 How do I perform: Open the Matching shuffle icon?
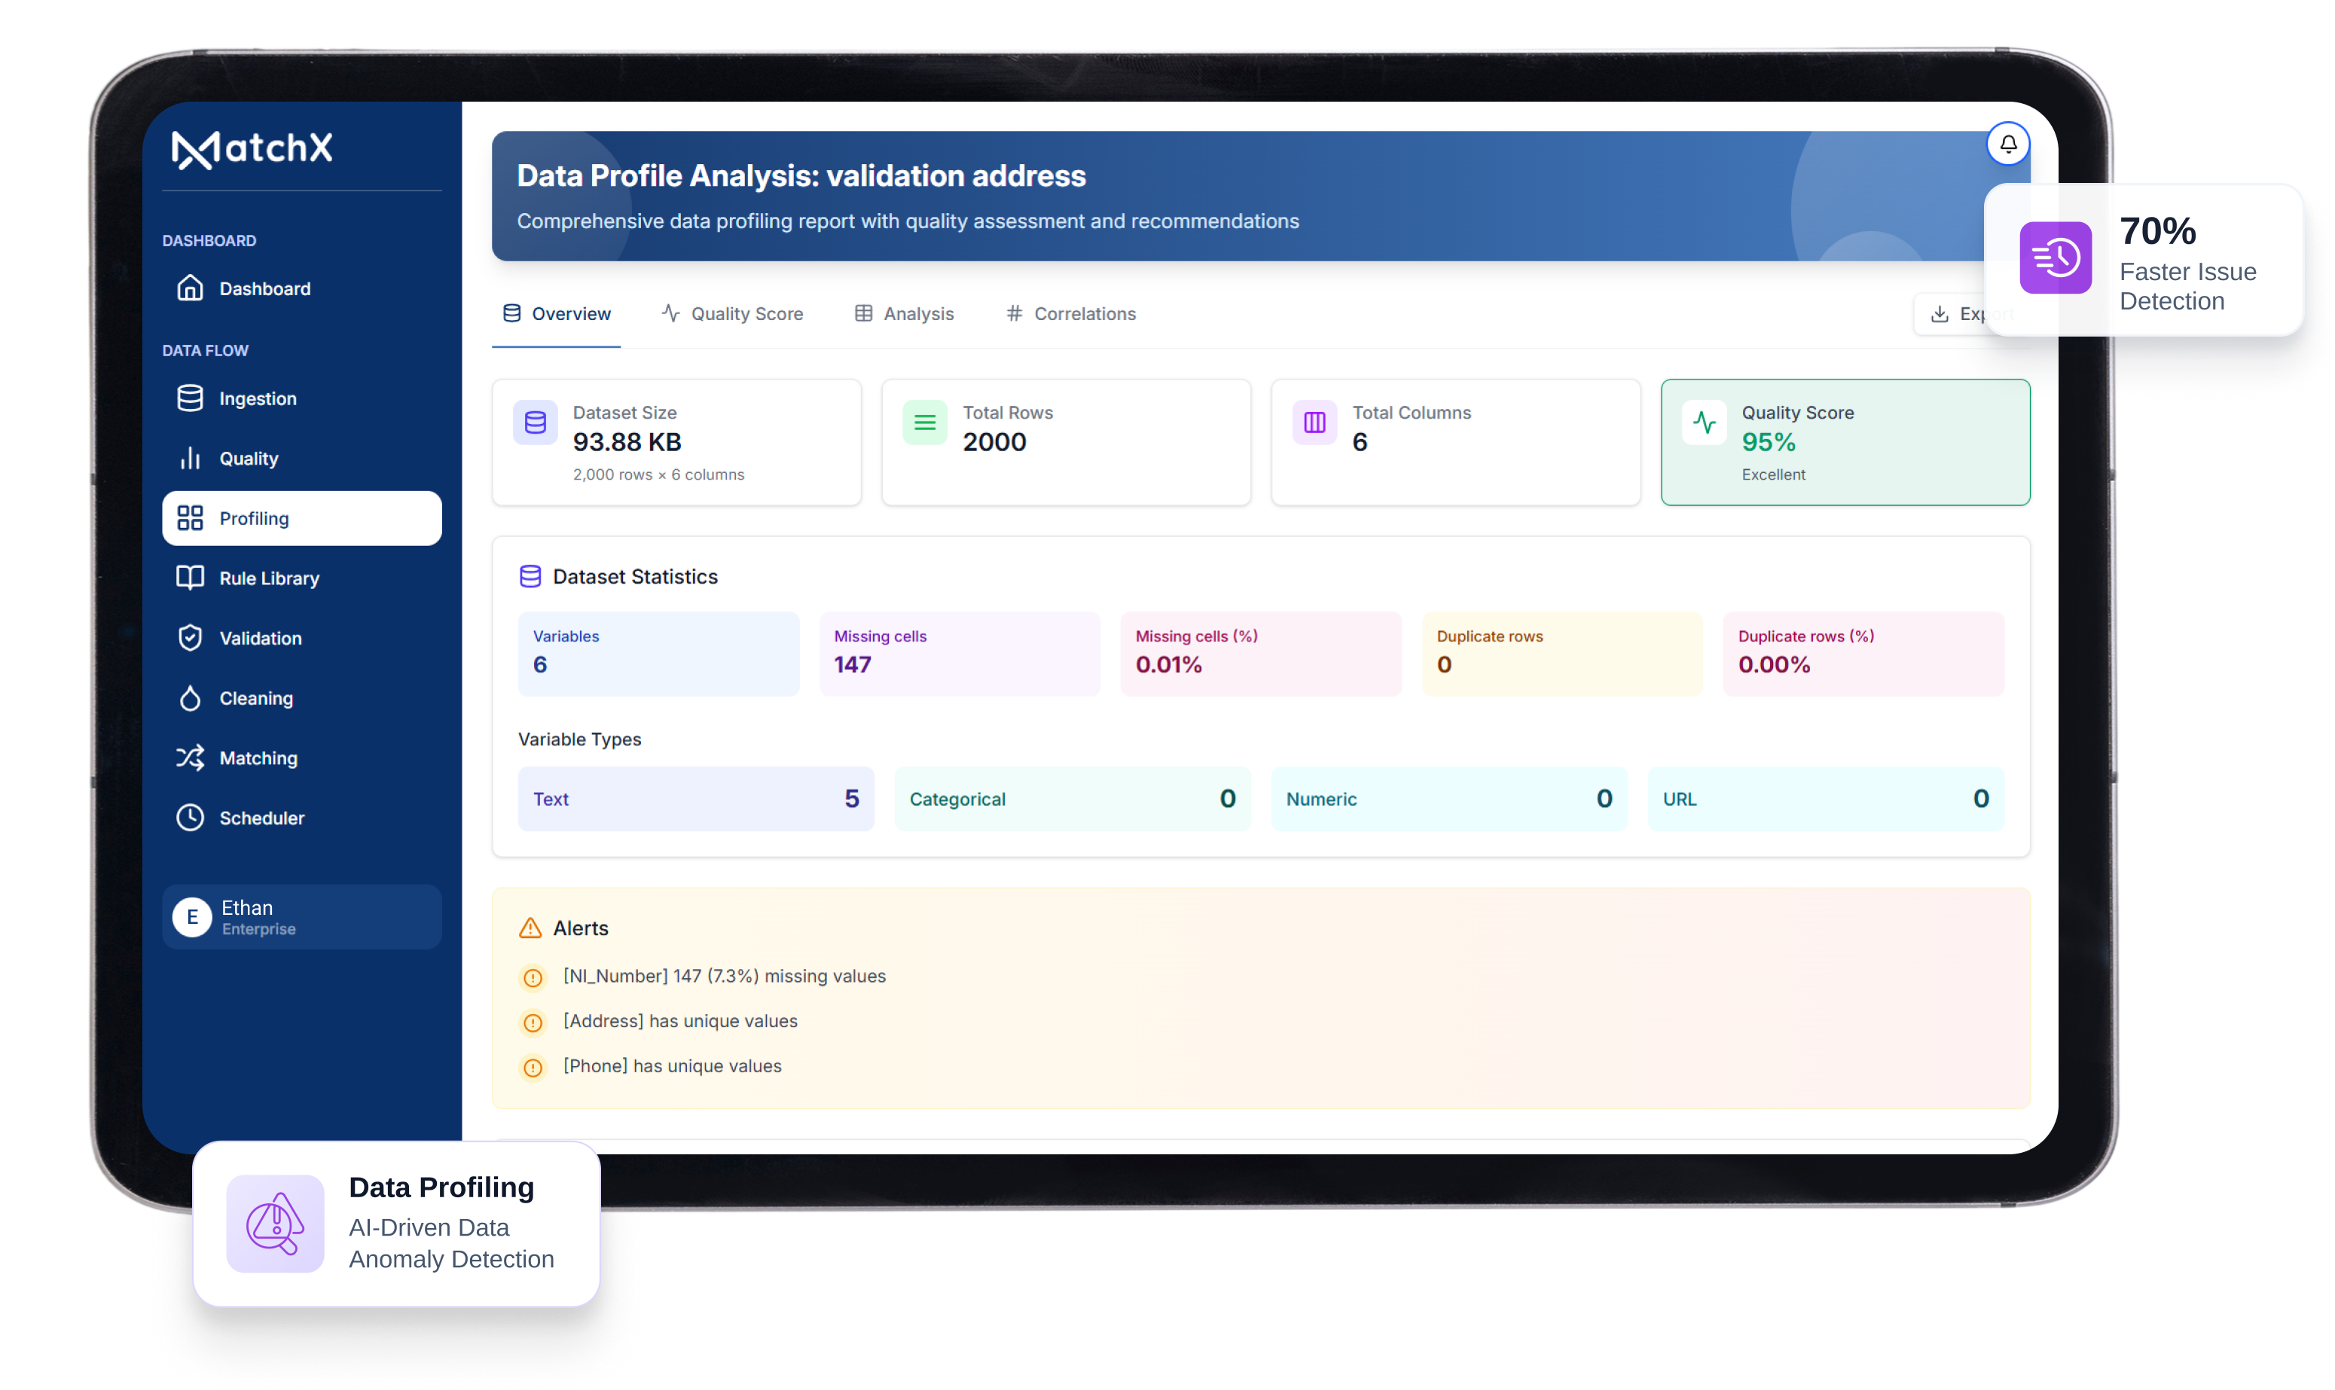tap(191, 757)
